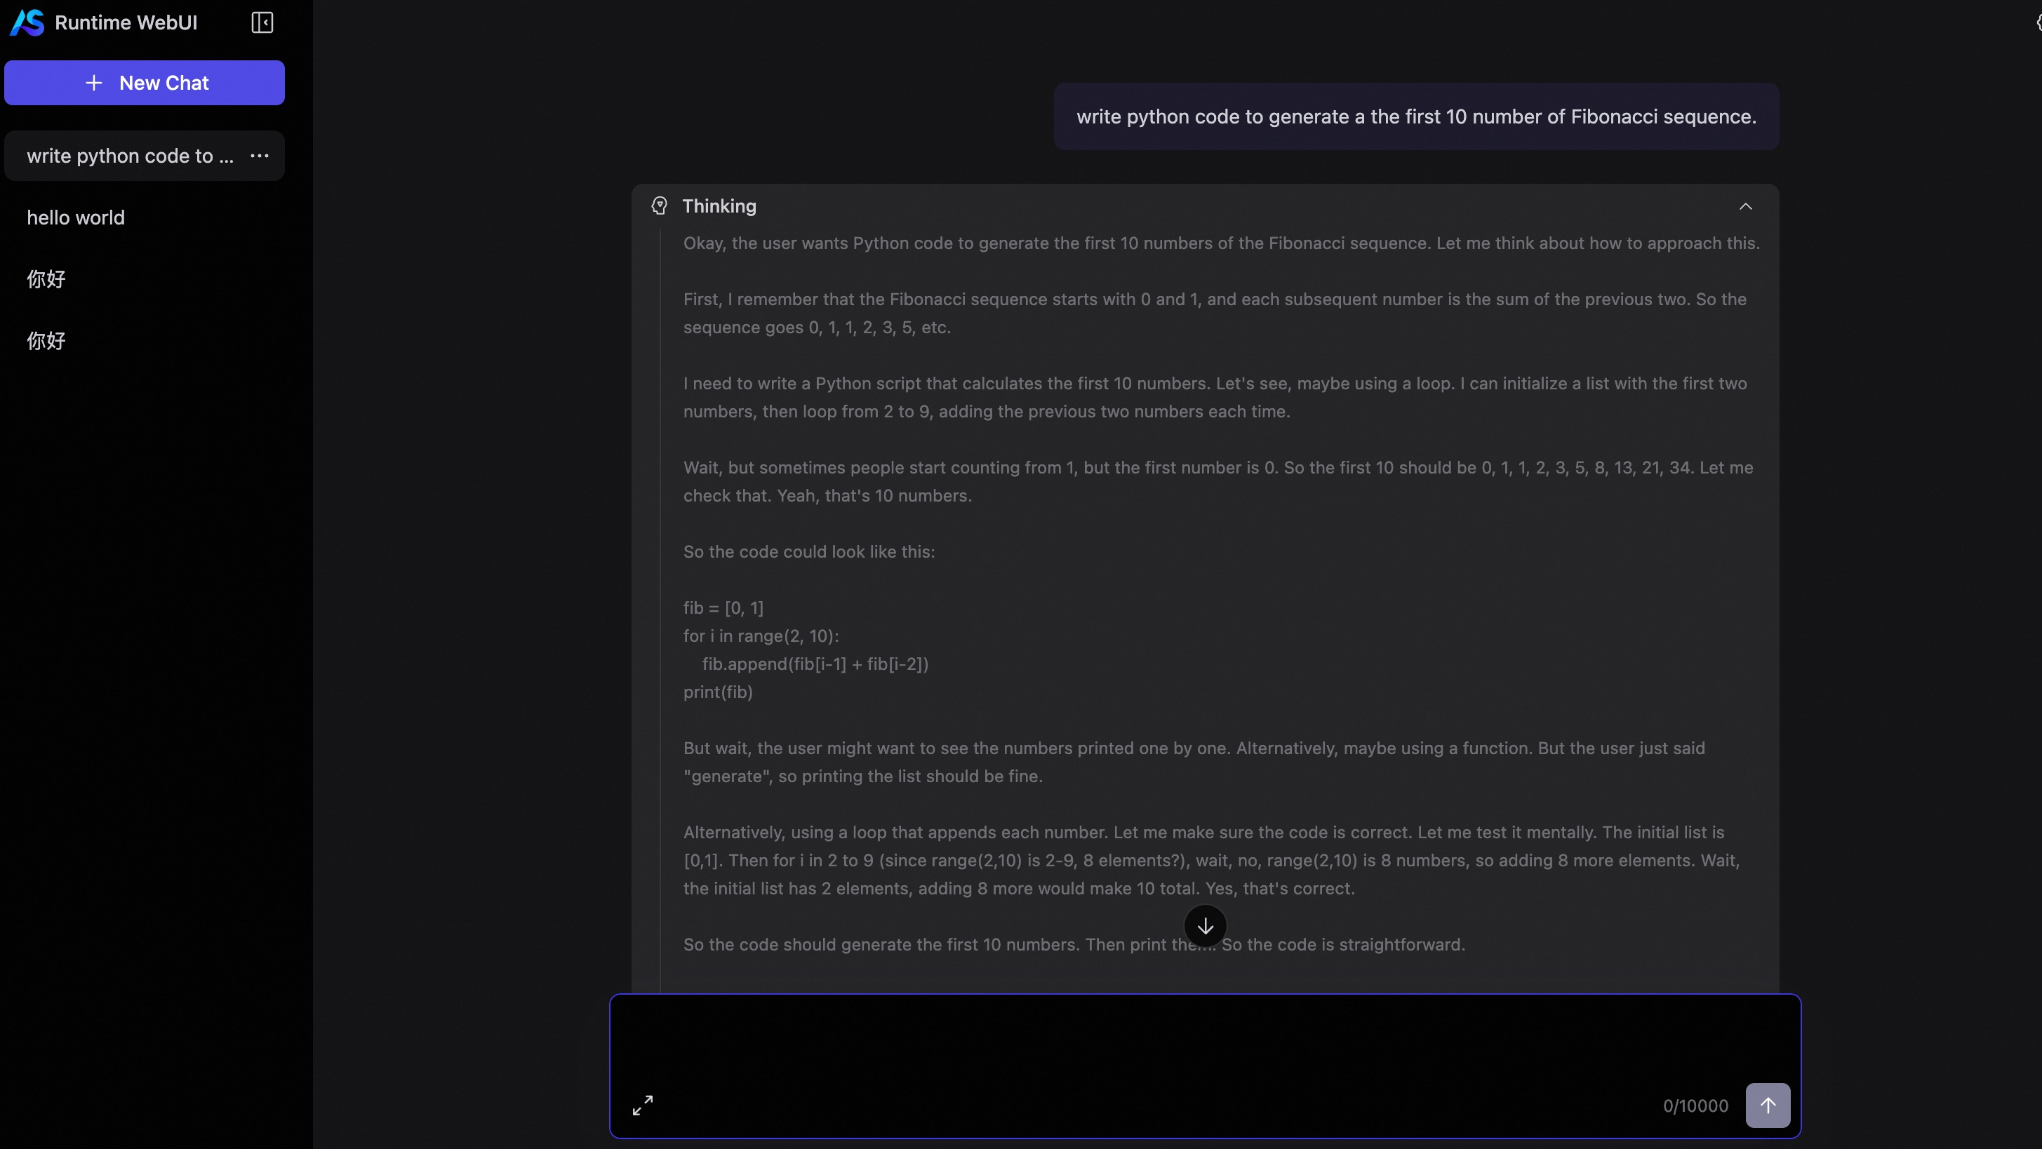Open the first 你好 conversation

pos(46,279)
